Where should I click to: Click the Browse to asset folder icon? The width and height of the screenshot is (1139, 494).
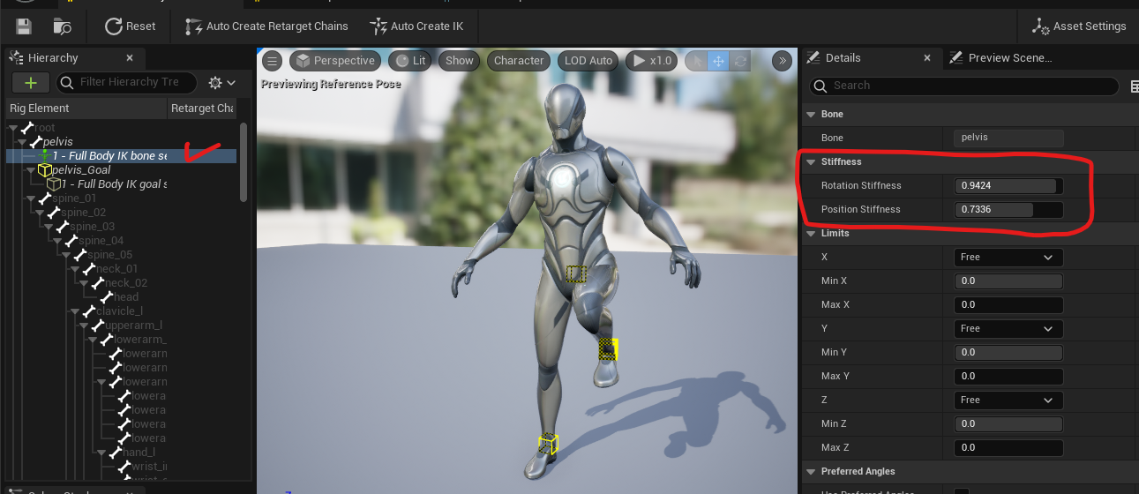62,26
